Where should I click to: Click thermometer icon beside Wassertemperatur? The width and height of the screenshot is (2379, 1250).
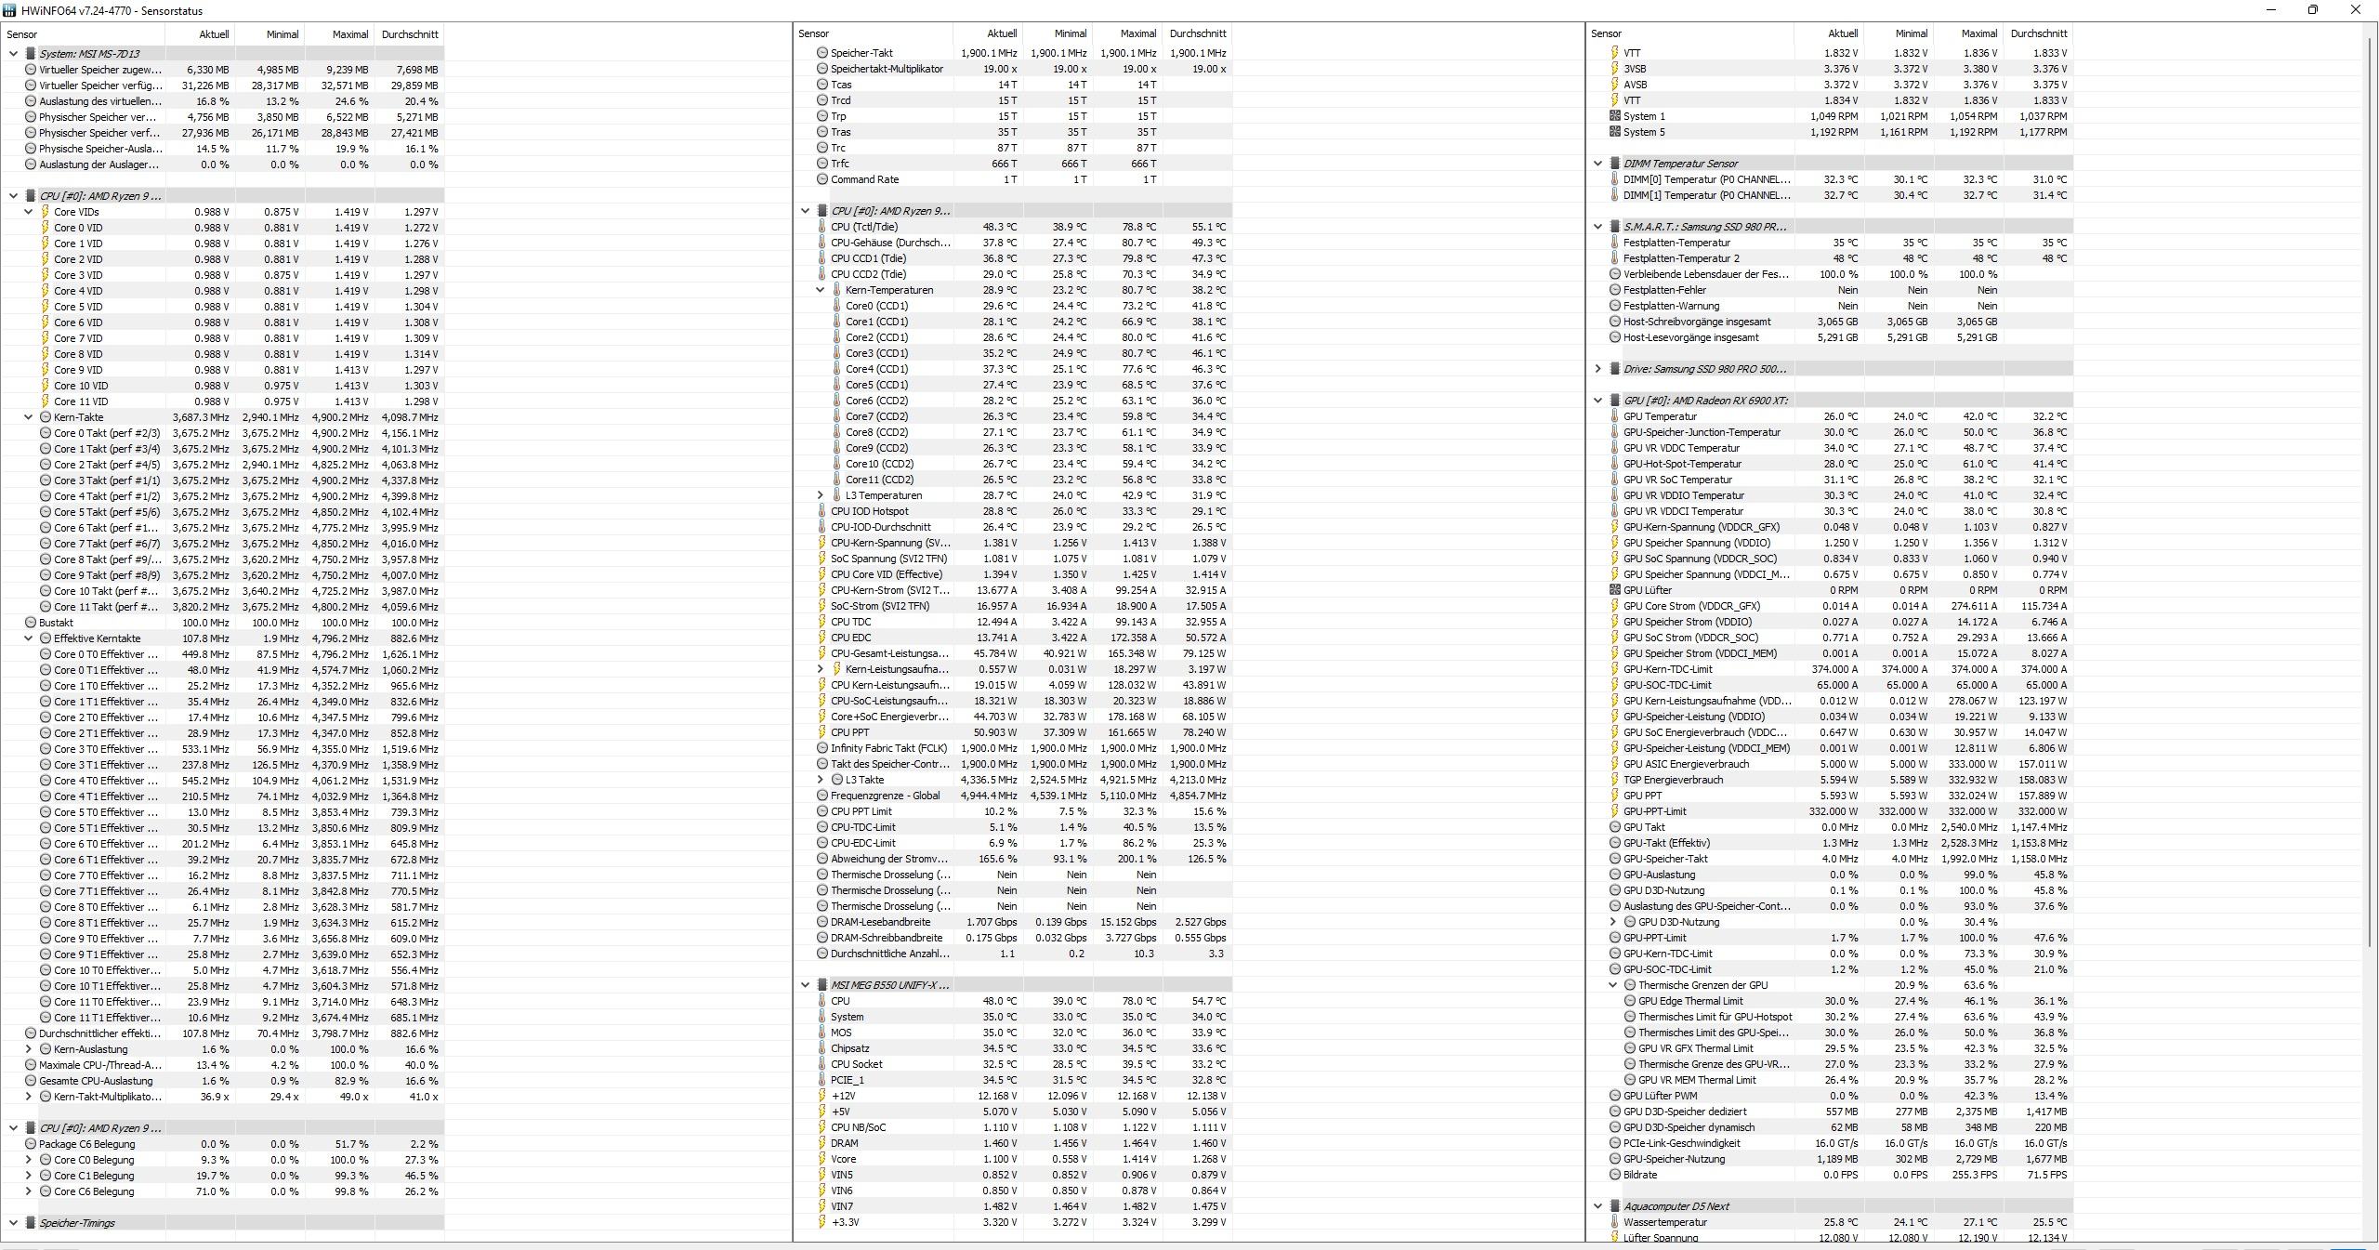(x=1615, y=1222)
